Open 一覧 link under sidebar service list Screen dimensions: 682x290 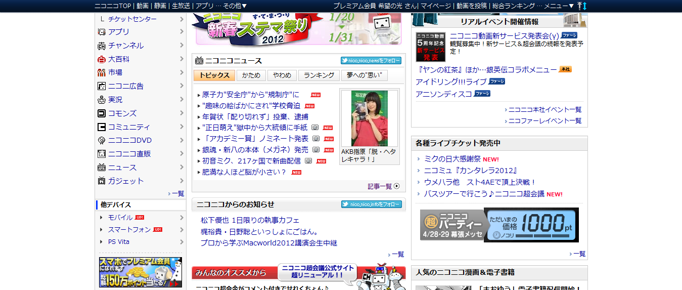[x=178, y=193]
